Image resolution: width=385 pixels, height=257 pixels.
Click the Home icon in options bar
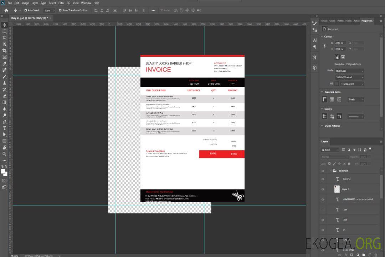6,10
